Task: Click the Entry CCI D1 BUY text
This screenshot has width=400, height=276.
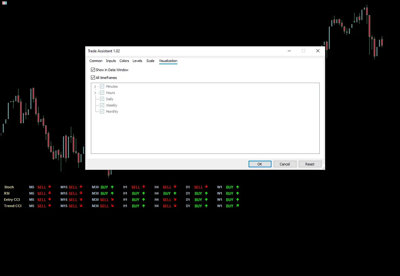Action: click(198, 200)
